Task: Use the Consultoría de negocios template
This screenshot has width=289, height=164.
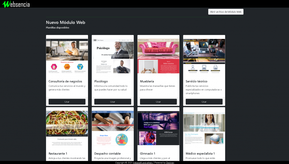Action: 67,102
